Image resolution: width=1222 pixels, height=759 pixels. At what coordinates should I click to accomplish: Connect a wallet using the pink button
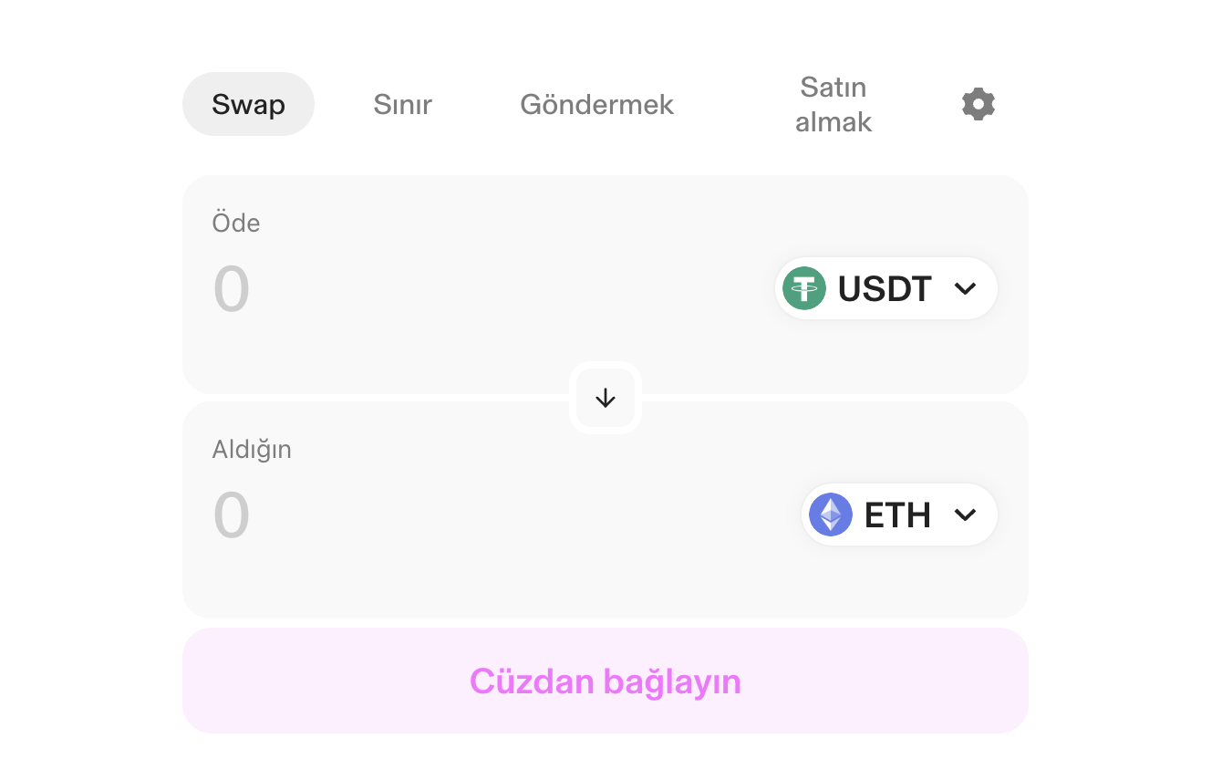605,681
